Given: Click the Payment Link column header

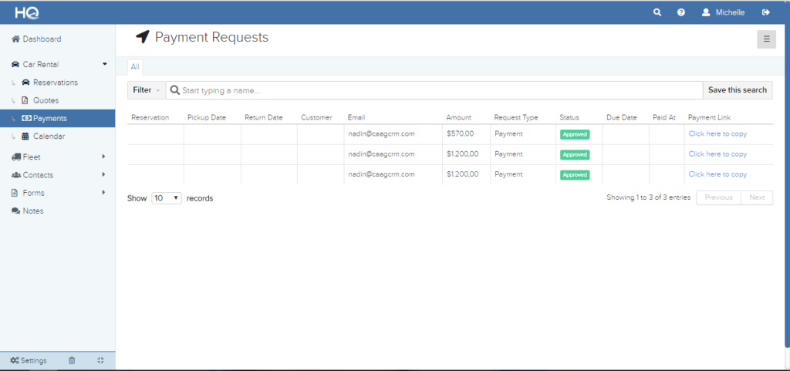Looking at the screenshot, I should [710, 117].
